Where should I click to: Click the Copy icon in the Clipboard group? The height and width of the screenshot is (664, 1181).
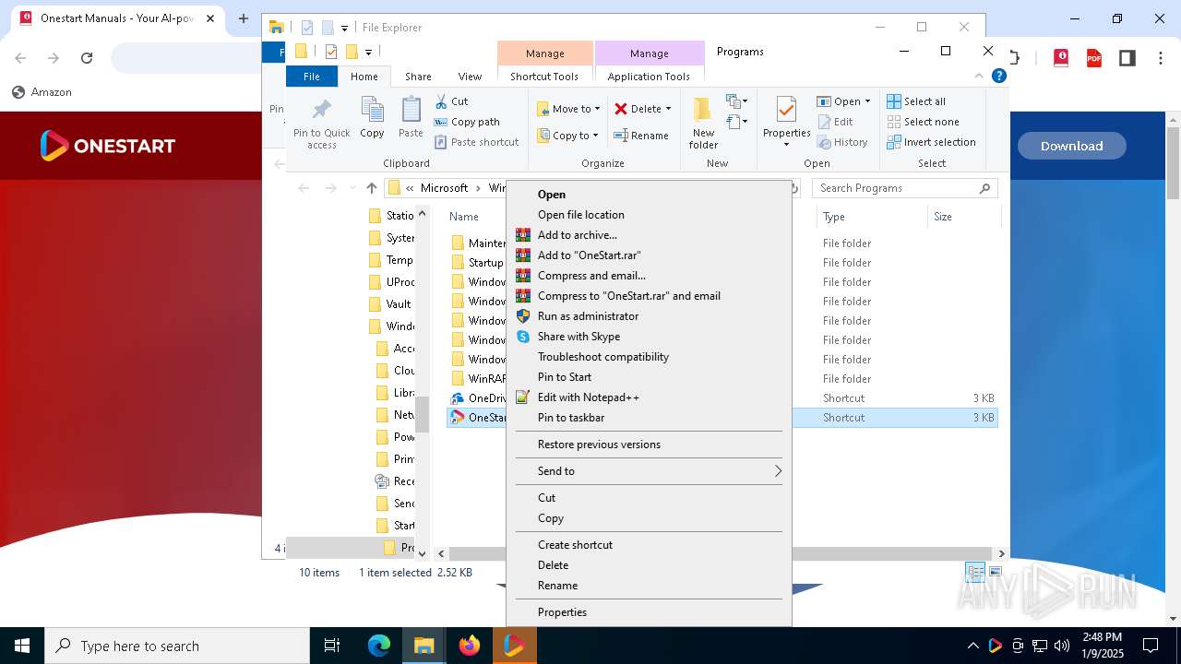pyautogui.click(x=372, y=110)
